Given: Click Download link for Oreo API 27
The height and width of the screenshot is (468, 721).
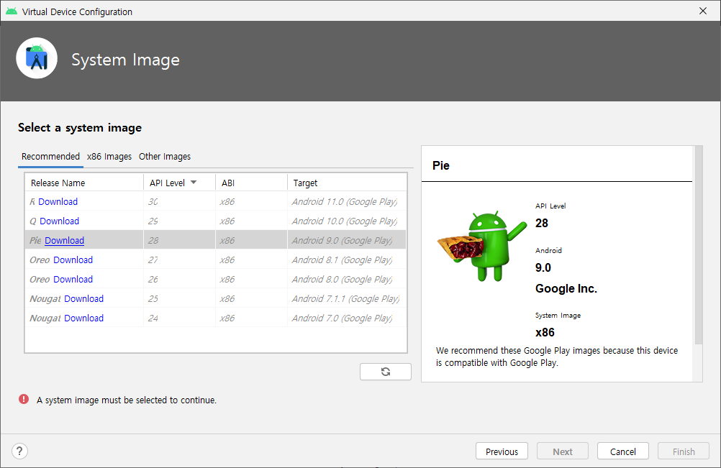Looking at the screenshot, I should 73,260.
